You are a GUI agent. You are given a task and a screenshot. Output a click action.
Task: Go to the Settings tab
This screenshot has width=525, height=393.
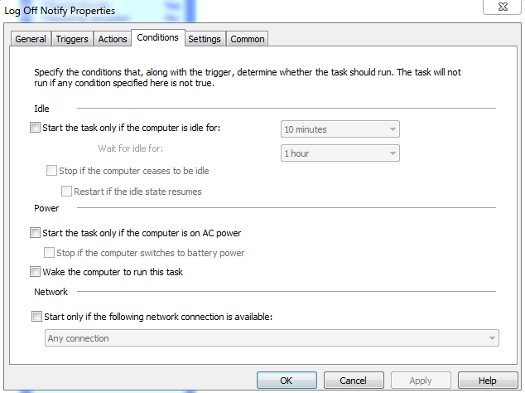(204, 39)
